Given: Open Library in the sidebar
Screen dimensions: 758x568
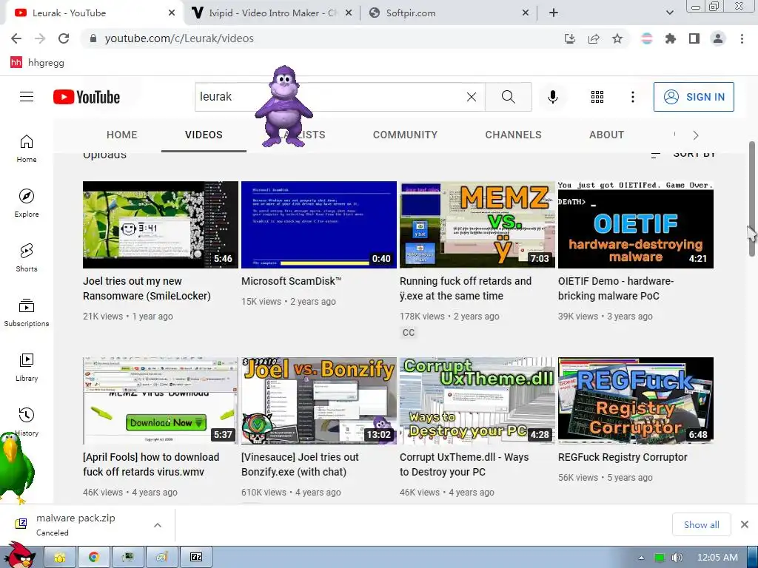Looking at the screenshot, I should pos(27,368).
